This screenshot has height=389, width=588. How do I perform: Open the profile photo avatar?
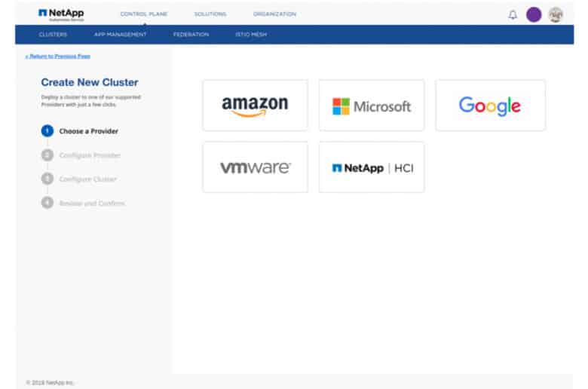(x=556, y=14)
